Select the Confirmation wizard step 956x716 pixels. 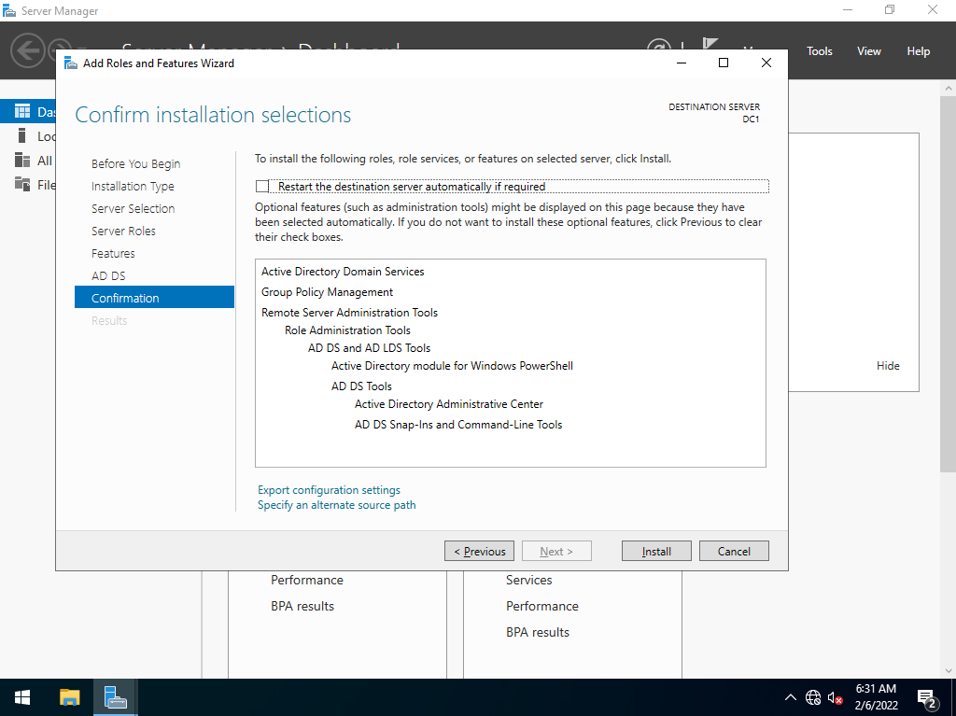154,298
